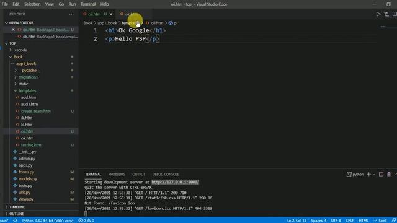Open the File menu
Screen dimensions: 397x223
(x=4, y=4)
